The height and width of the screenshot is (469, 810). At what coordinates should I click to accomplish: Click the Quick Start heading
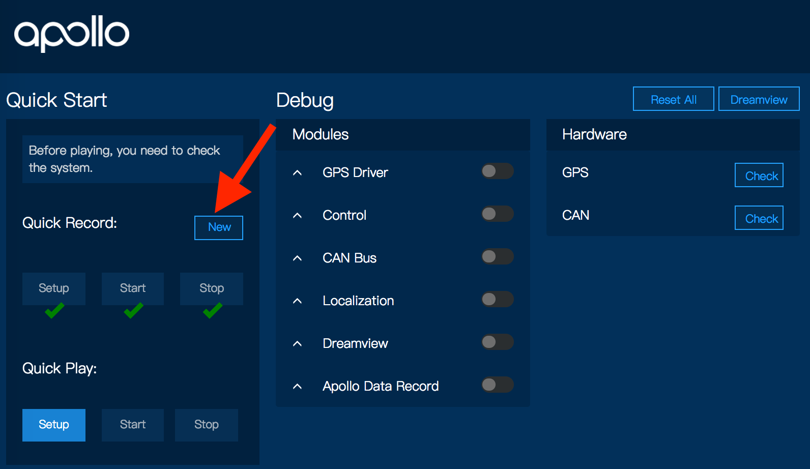(56, 100)
